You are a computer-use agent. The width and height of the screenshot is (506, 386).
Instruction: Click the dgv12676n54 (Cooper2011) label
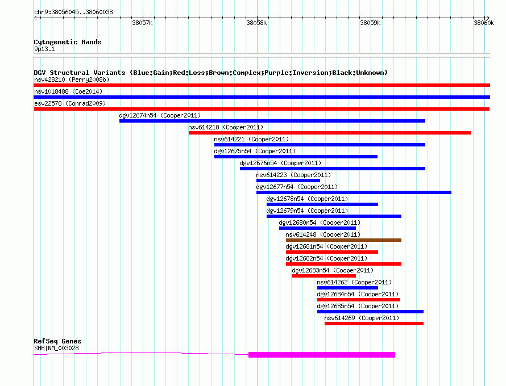[280, 163]
